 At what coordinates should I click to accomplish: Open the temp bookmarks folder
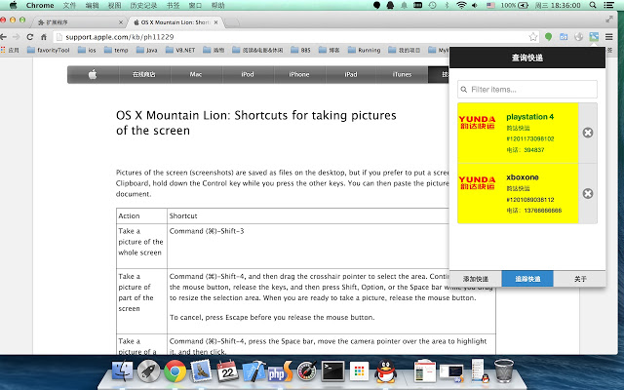tap(116, 50)
